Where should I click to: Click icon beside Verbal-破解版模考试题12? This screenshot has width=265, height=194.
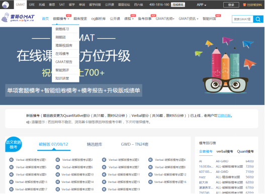150,174
